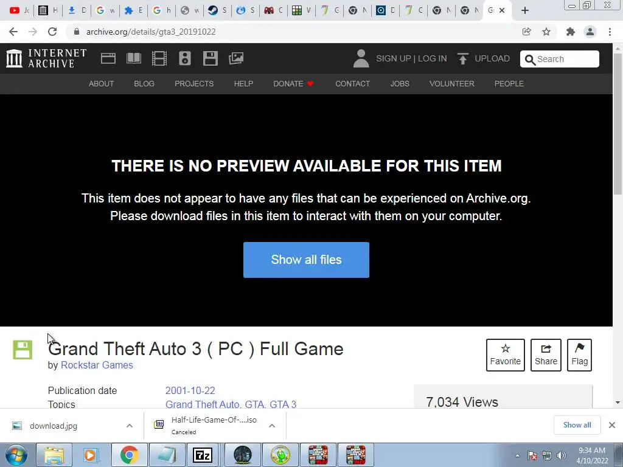Click the SIGN UP link
This screenshot has width=623, height=467.
(x=394, y=58)
